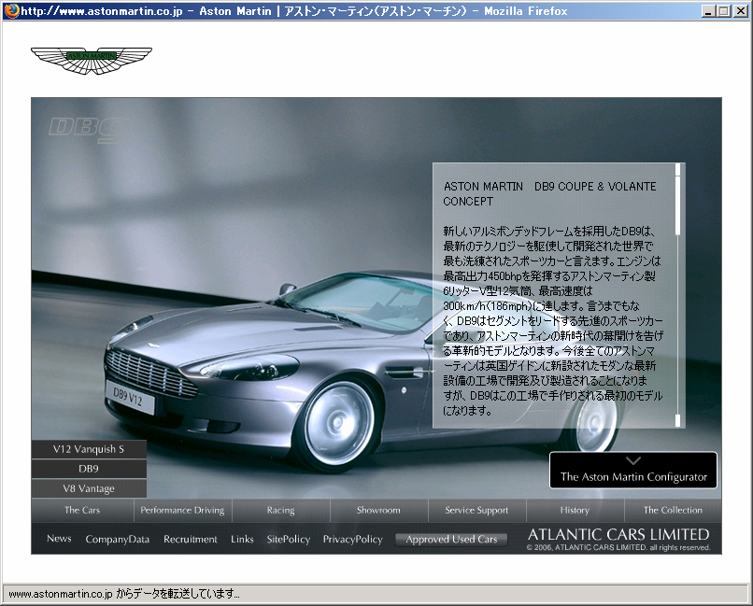Click the ATLANTIC CARS LIMITED logo text
The image size is (753, 606).
(618, 534)
